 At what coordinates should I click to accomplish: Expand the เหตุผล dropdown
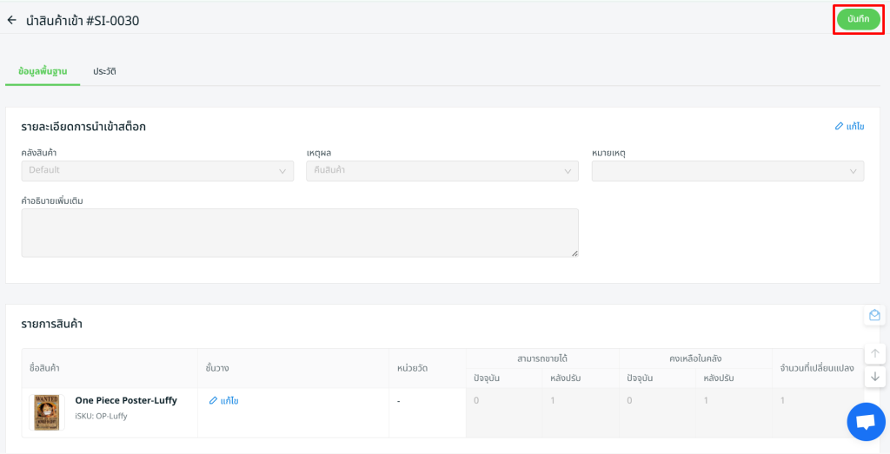[x=442, y=171]
